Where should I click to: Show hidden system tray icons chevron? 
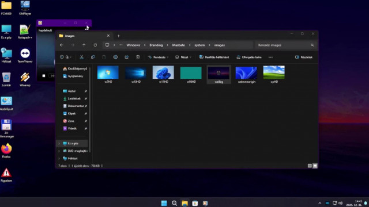pos(319,203)
